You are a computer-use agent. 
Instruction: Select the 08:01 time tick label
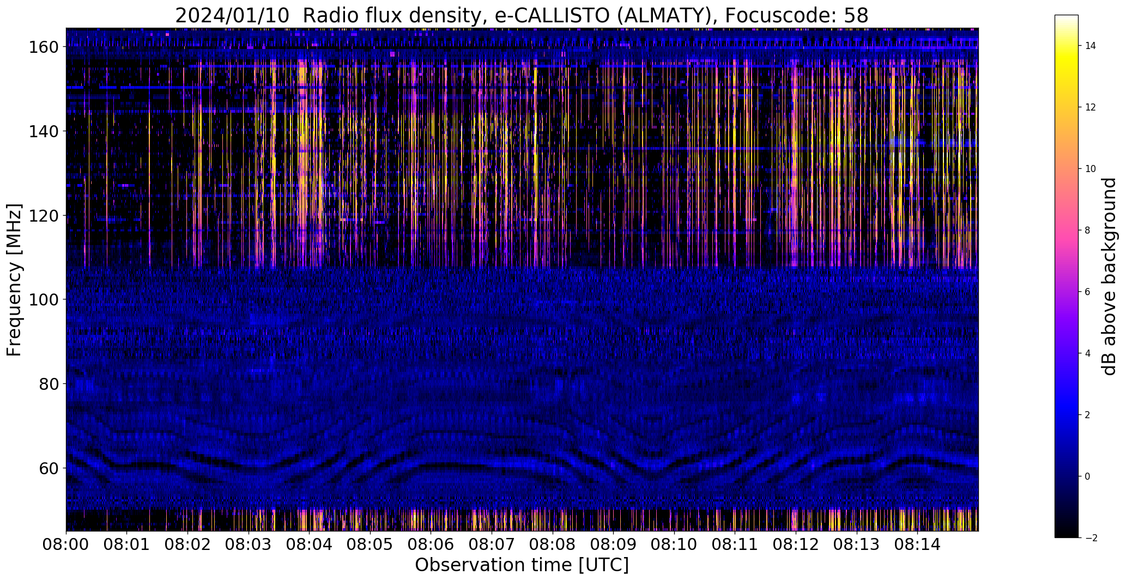[127, 544]
